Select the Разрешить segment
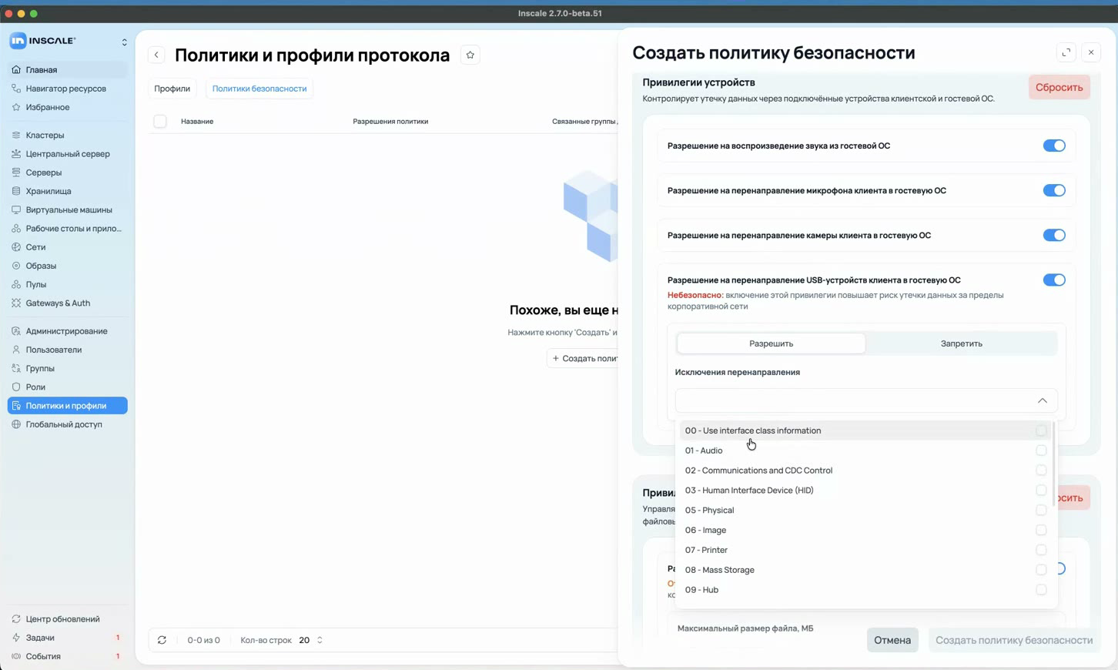The width and height of the screenshot is (1118, 670). click(x=771, y=343)
